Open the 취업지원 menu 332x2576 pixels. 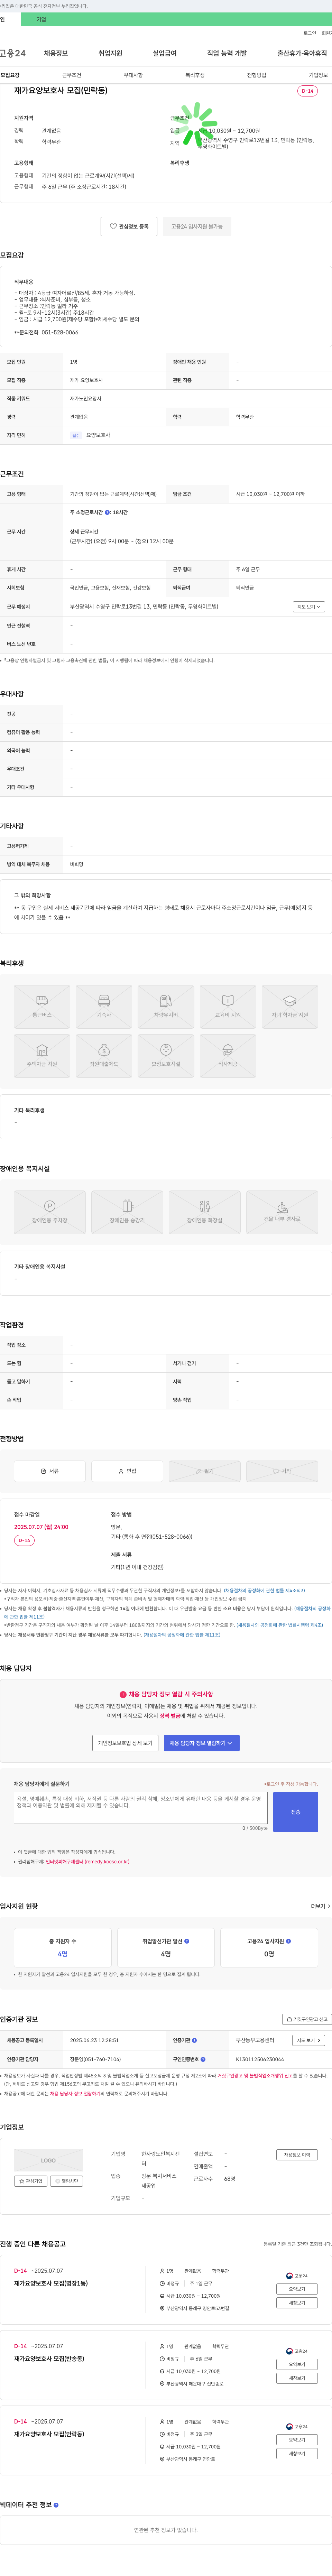(x=110, y=53)
